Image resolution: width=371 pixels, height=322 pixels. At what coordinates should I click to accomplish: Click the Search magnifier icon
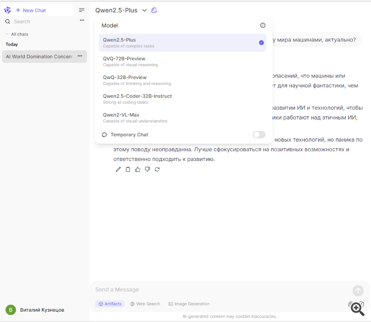[7, 22]
